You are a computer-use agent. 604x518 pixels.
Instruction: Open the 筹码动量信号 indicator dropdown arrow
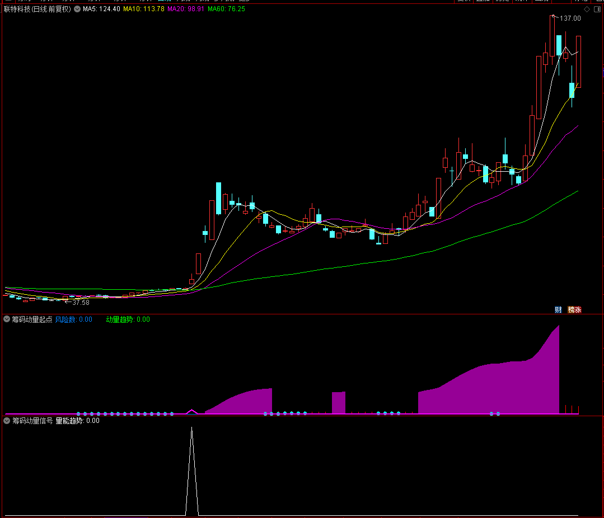pyautogui.click(x=7, y=421)
